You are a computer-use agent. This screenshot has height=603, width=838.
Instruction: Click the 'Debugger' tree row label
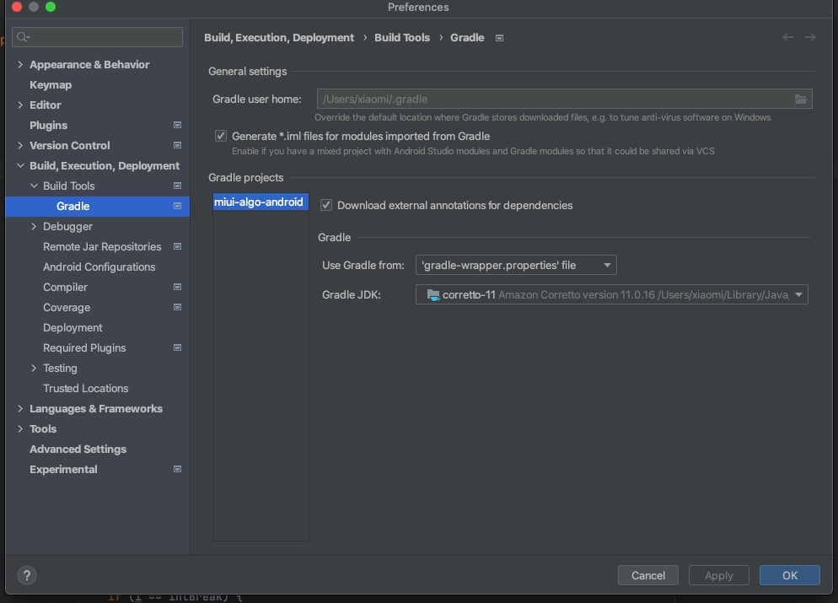(67, 227)
